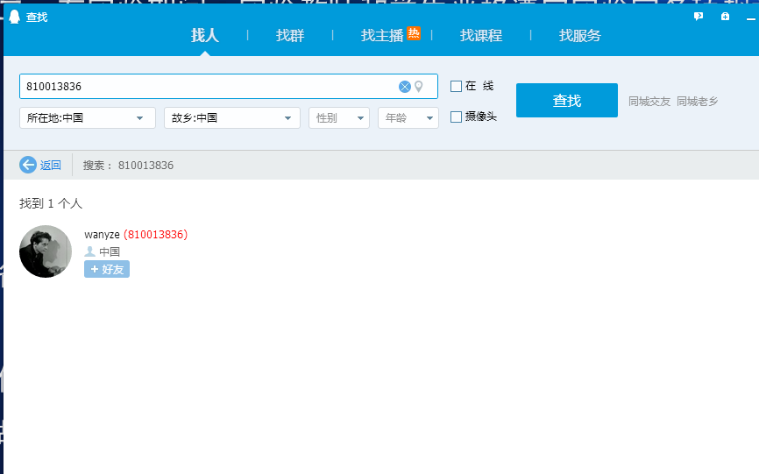This screenshot has height=474, width=759.
Task: Click the 返回 back link
Action: tap(50, 166)
